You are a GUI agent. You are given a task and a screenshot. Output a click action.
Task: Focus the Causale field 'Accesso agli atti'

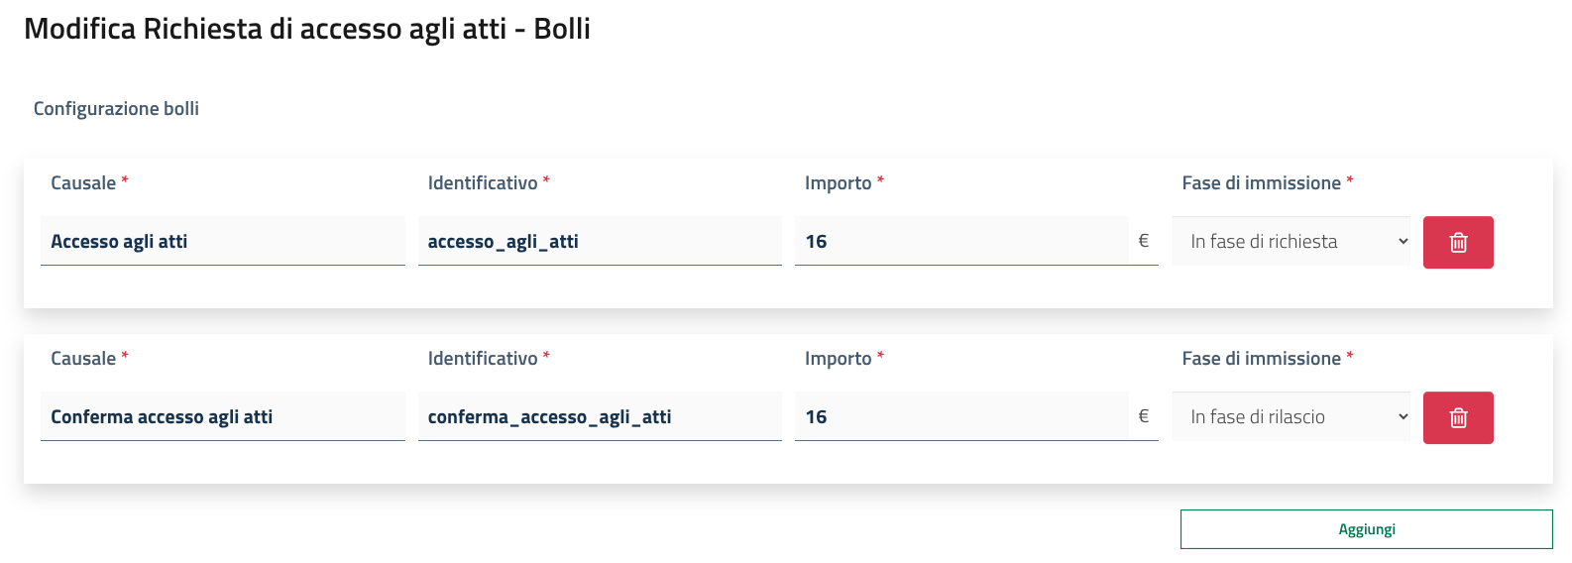pyautogui.click(x=223, y=241)
